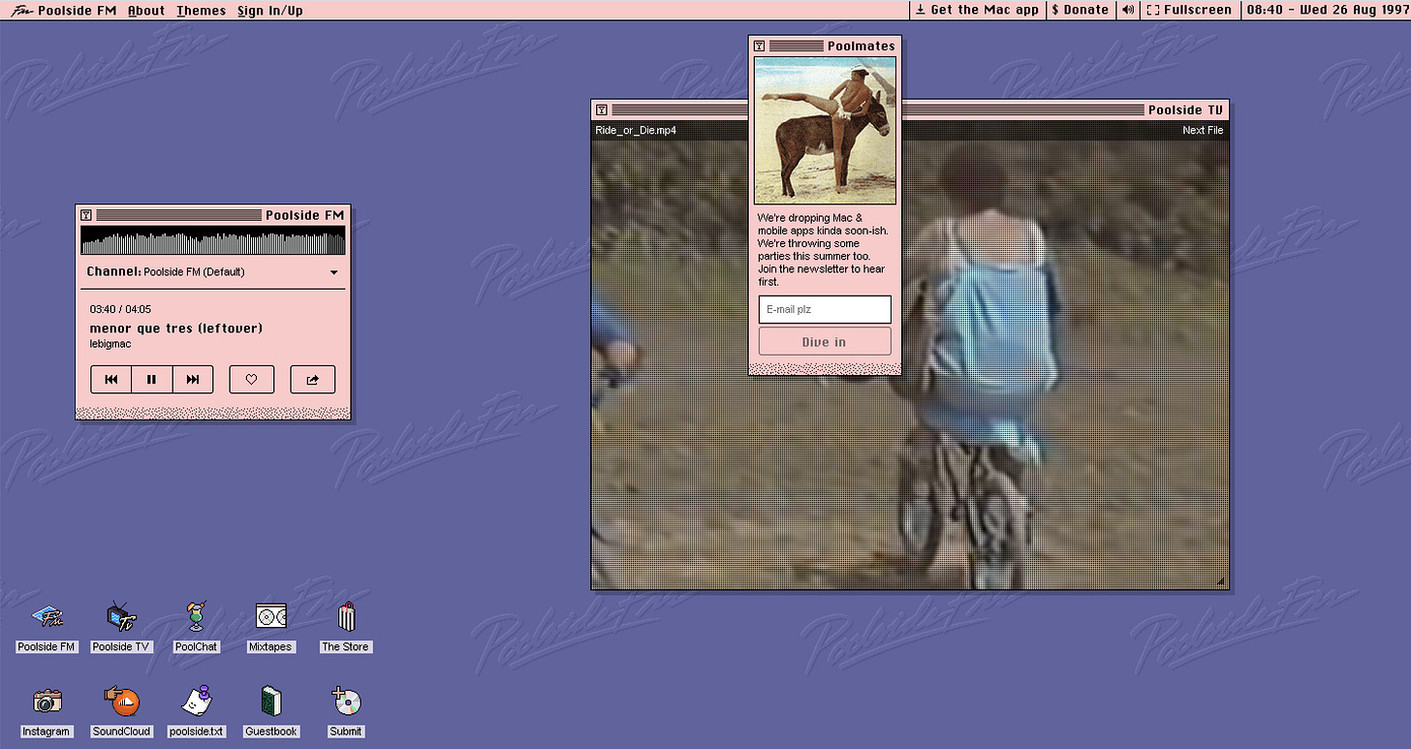Skip to next track in player
The image size is (1411, 749).
(193, 380)
